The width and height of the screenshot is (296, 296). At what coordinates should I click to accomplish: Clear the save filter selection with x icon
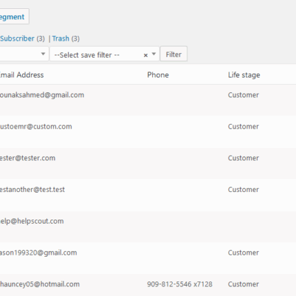[x=145, y=55]
